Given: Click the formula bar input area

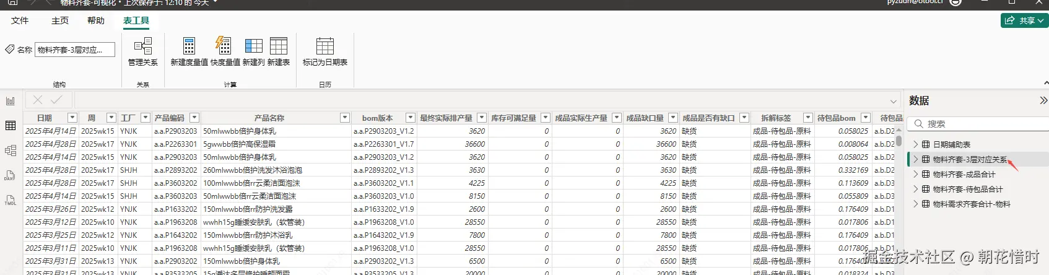Looking at the screenshot, I should (x=487, y=100).
